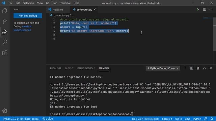Open editor More Actions ellipsis
216x121 pixels.
pyautogui.click(x=211, y=9)
